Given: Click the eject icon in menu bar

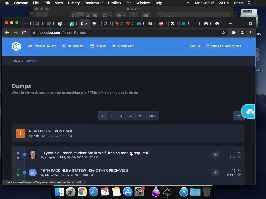Looking at the screenshot, I should pos(188,3).
